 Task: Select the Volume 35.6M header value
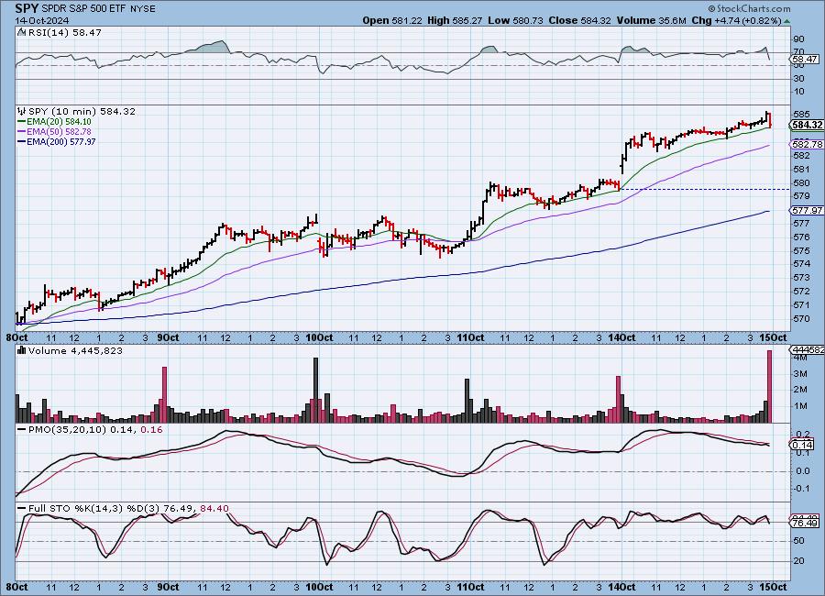[651, 20]
